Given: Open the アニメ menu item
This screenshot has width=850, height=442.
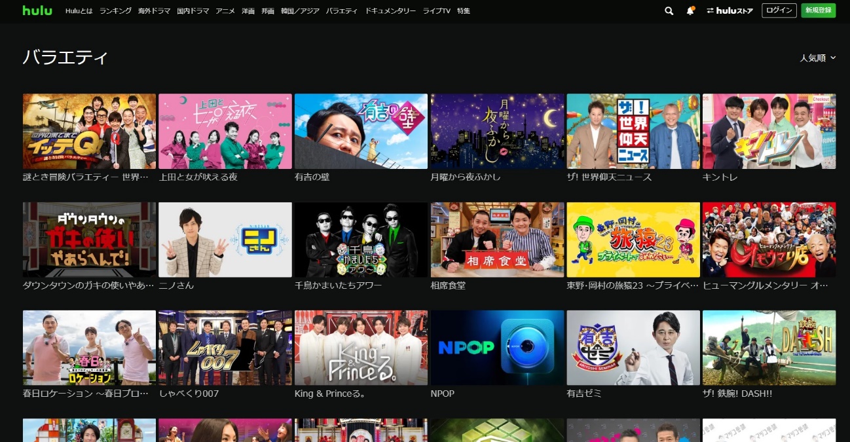Looking at the screenshot, I should 225,11.
